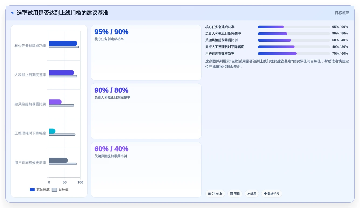Screen dimensions: 360x208
Task: Click progress bar for 核心任务创建成功率
Action: 294,27
